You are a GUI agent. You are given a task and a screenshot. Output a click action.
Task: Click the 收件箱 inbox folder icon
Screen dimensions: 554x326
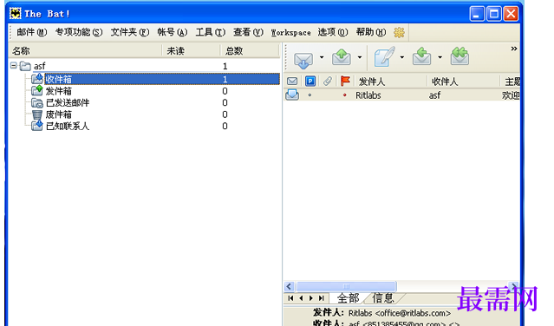coord(37,79)
